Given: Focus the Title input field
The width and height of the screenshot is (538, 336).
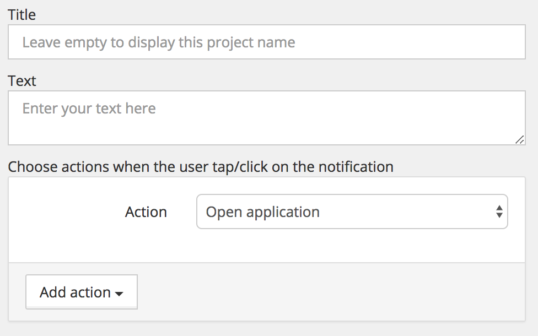Looking at the screenshot, I should coord(267,42).
